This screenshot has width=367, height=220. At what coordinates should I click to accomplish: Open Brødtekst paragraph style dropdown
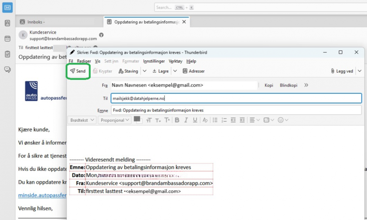82,120
